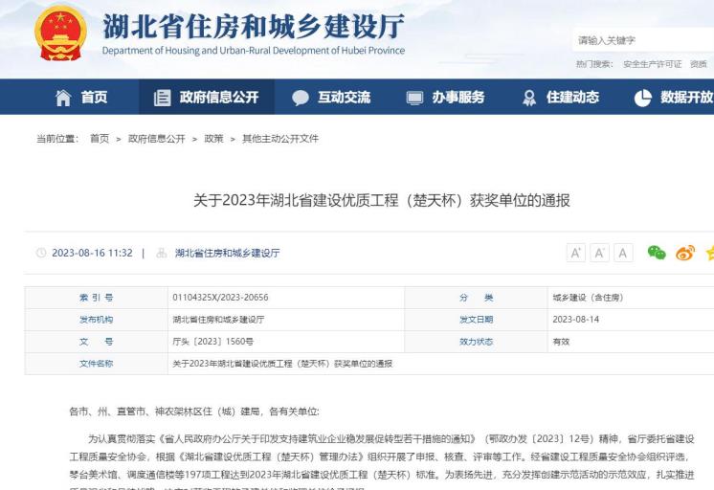Open the 政府信息公开 navigation tab

[x=206, y=97]
